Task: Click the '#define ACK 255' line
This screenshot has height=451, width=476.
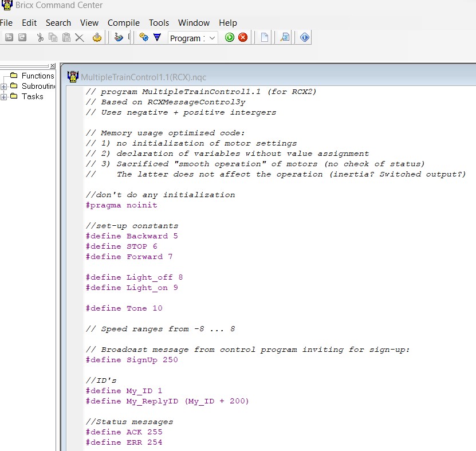Action: tap(124, 432)
